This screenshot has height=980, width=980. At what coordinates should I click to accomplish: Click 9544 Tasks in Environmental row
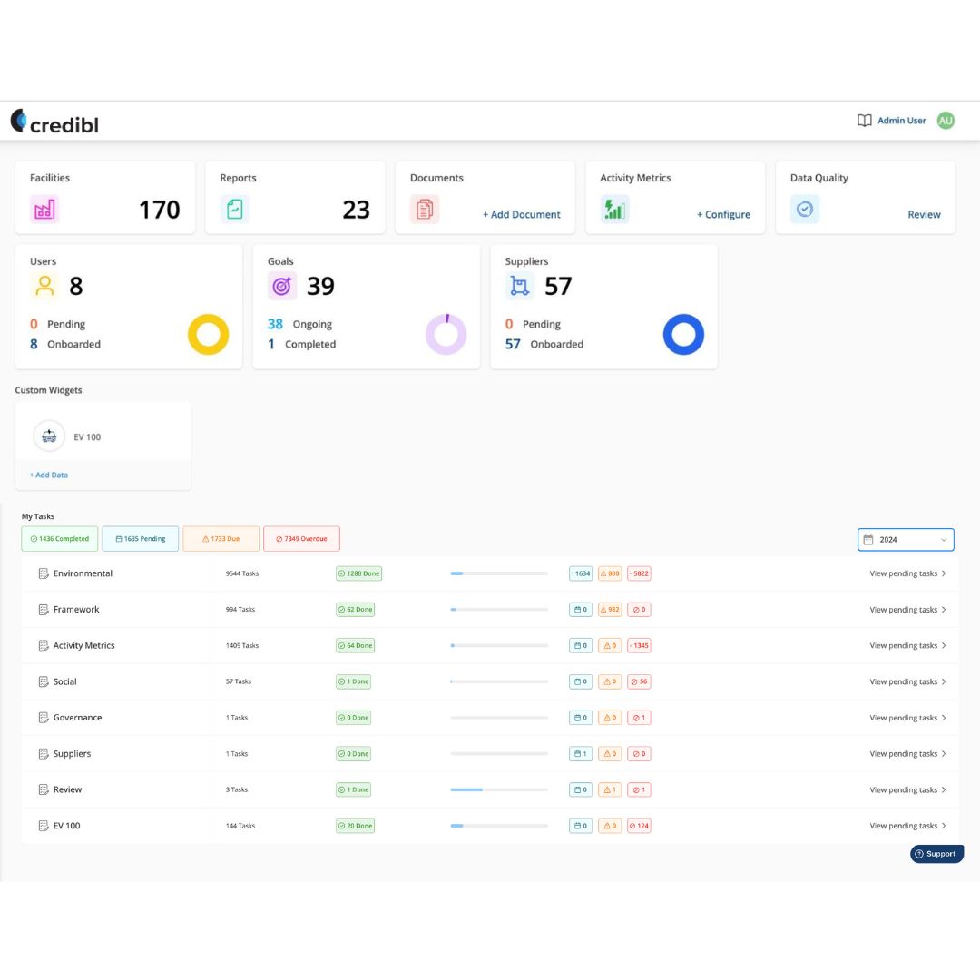click(242, 573)
